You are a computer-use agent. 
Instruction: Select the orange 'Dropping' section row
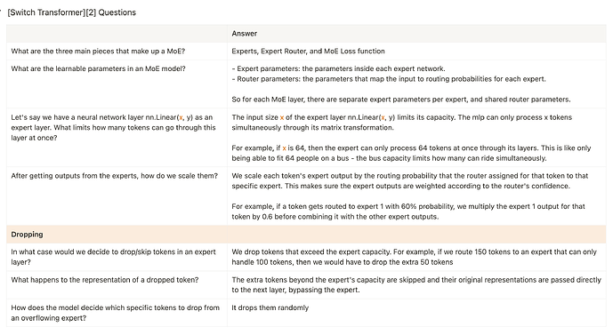point(306,235)
